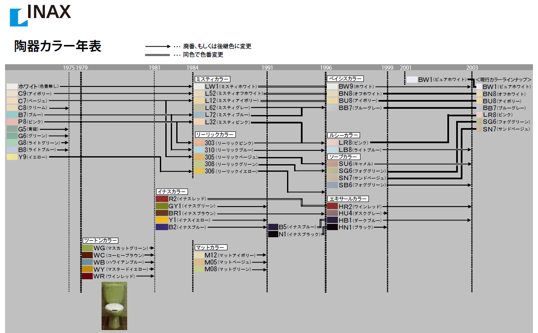The height and width of the screenshot is (333, 538).
Task: Choose the Y9 yellow color swatch
Action: (x=12, y=157)
